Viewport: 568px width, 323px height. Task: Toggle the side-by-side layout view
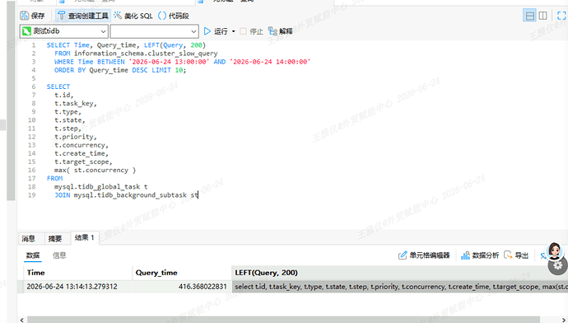(x=542, y=16)
